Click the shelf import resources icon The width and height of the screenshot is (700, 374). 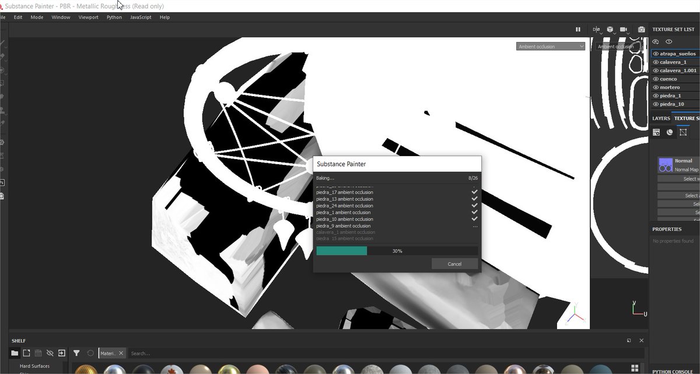point(61,353)
